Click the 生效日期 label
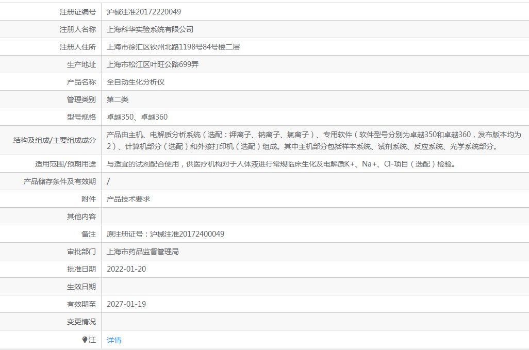The width and height of the screenshot is (529, 350). point(81,287)
